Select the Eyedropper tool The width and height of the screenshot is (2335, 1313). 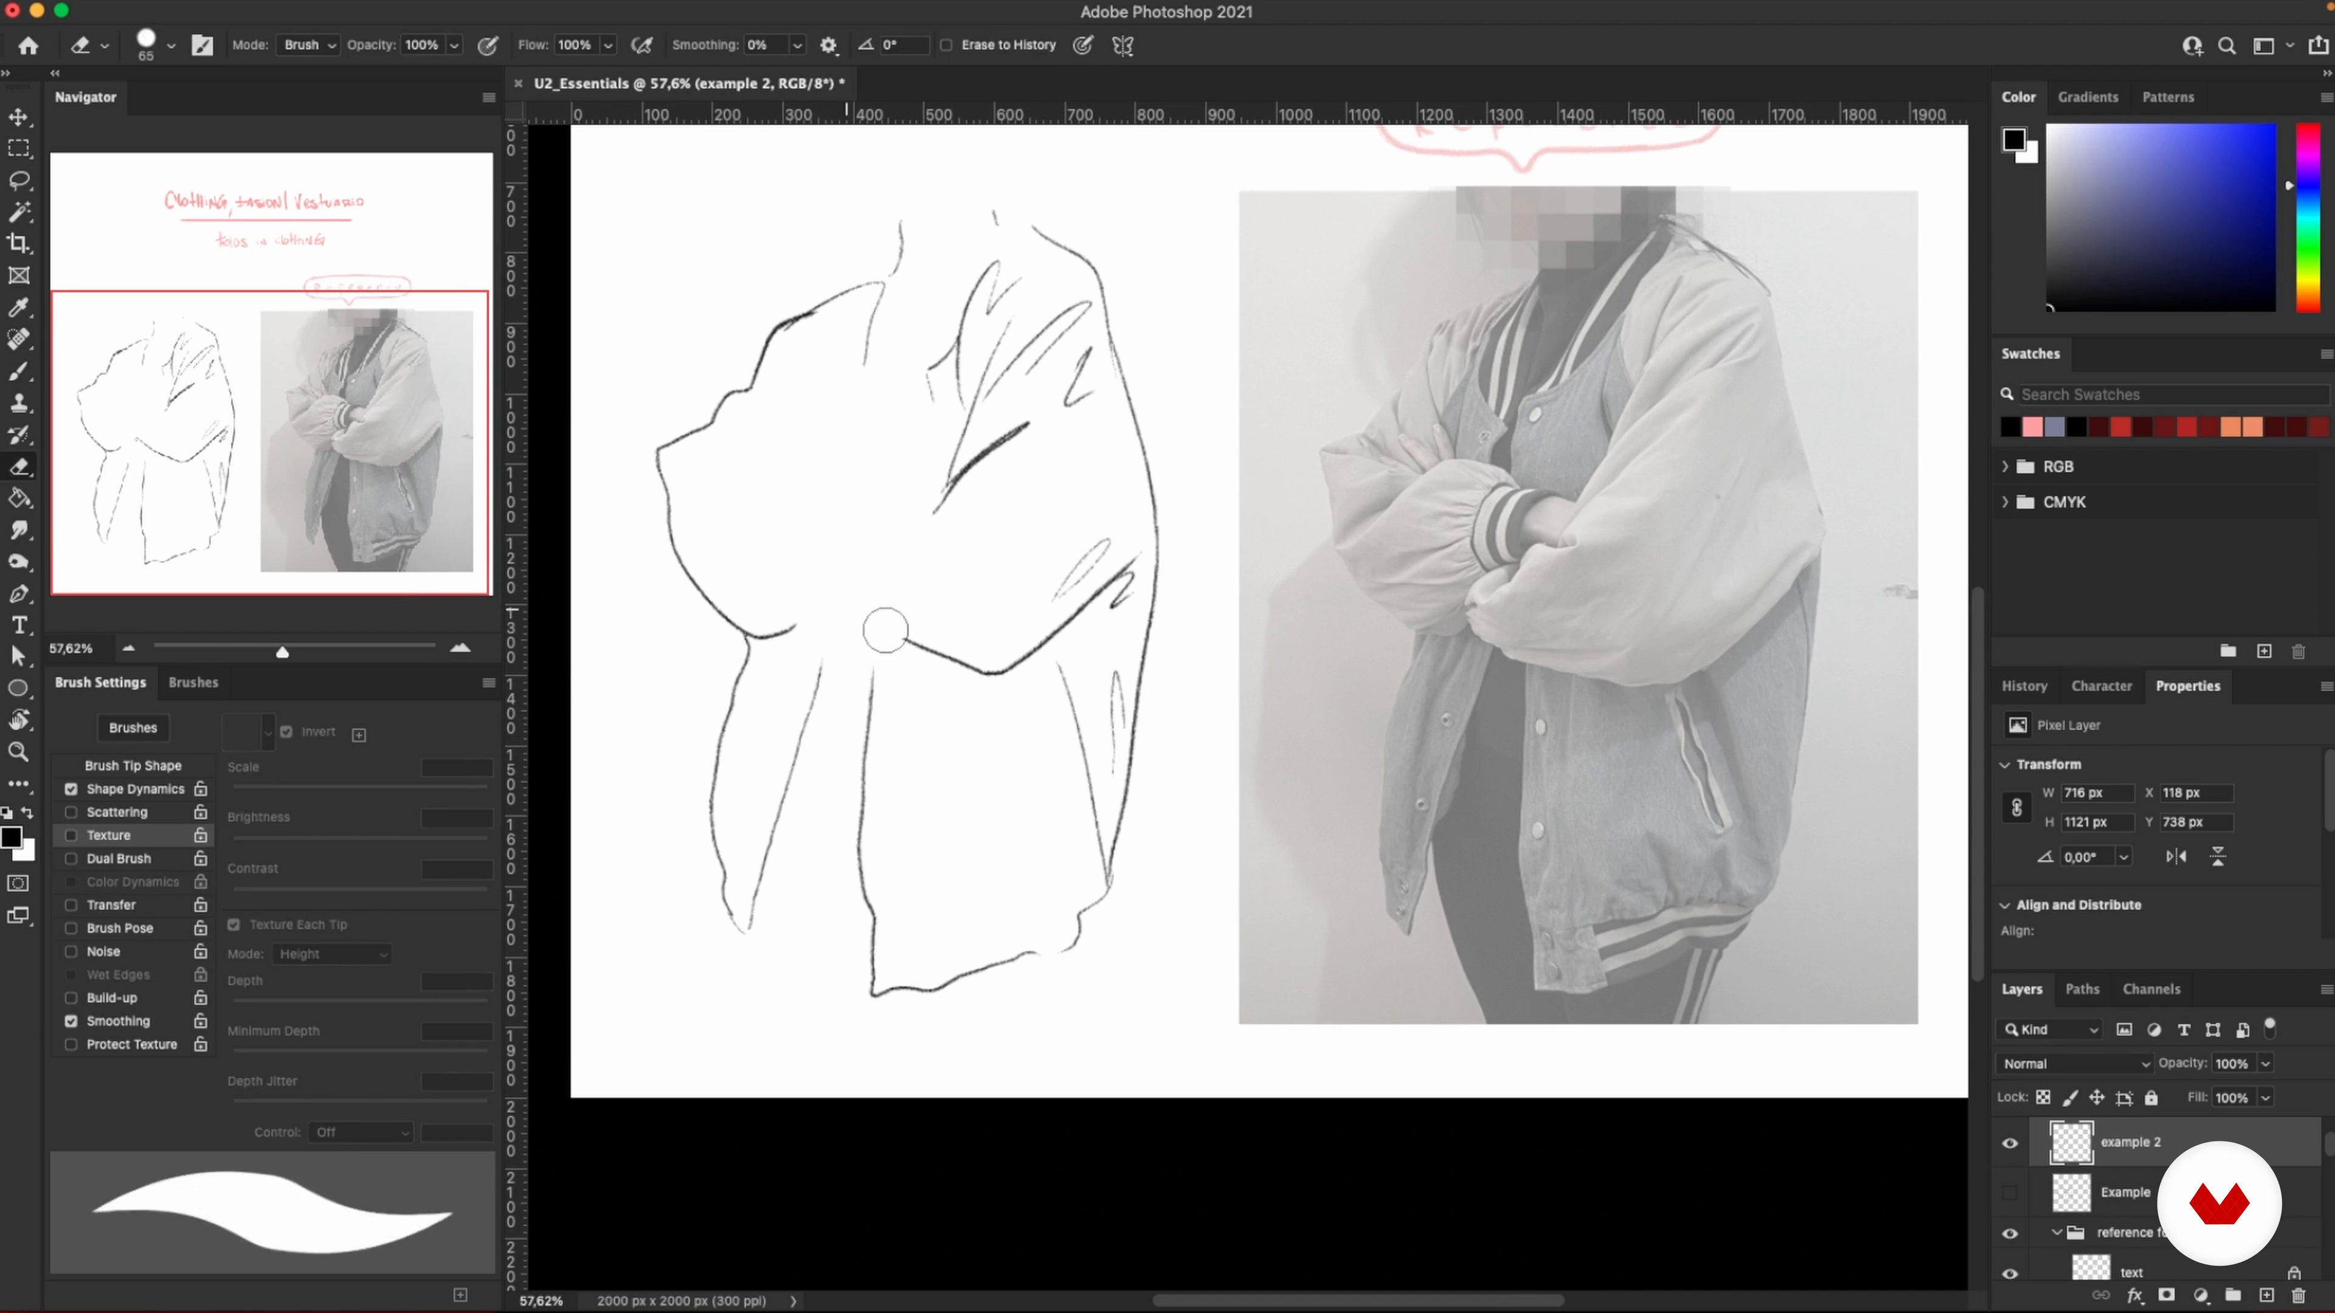click(x=19, y=307)
